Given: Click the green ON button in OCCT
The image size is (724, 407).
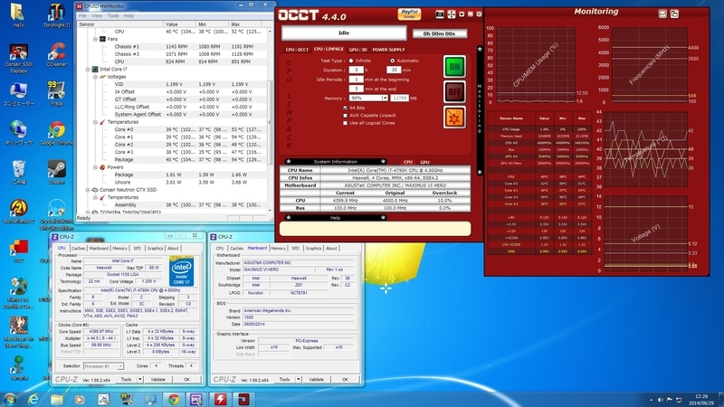Looking at the screenshot, I should pos(454,67).
